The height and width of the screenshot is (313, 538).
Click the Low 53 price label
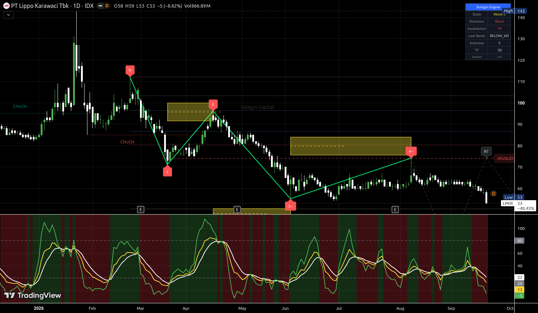(x=514, y=197)
